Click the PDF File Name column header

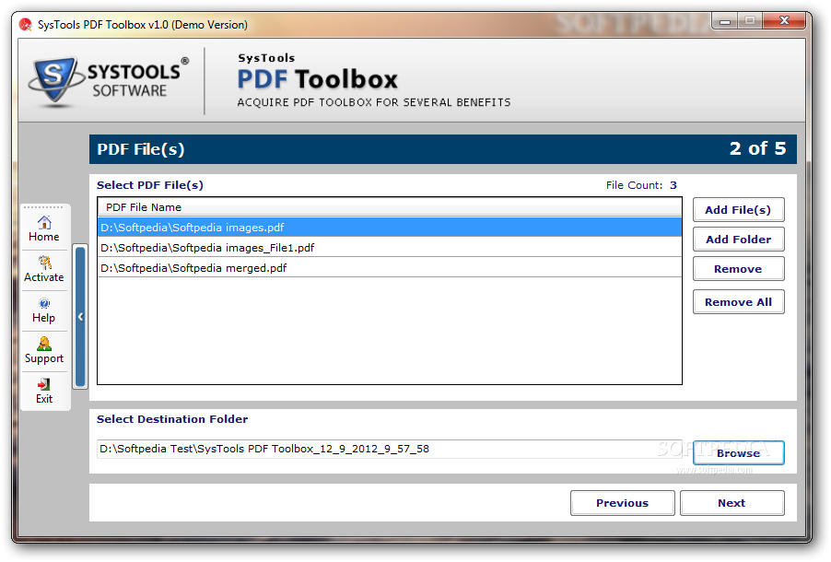coord(390,207)
